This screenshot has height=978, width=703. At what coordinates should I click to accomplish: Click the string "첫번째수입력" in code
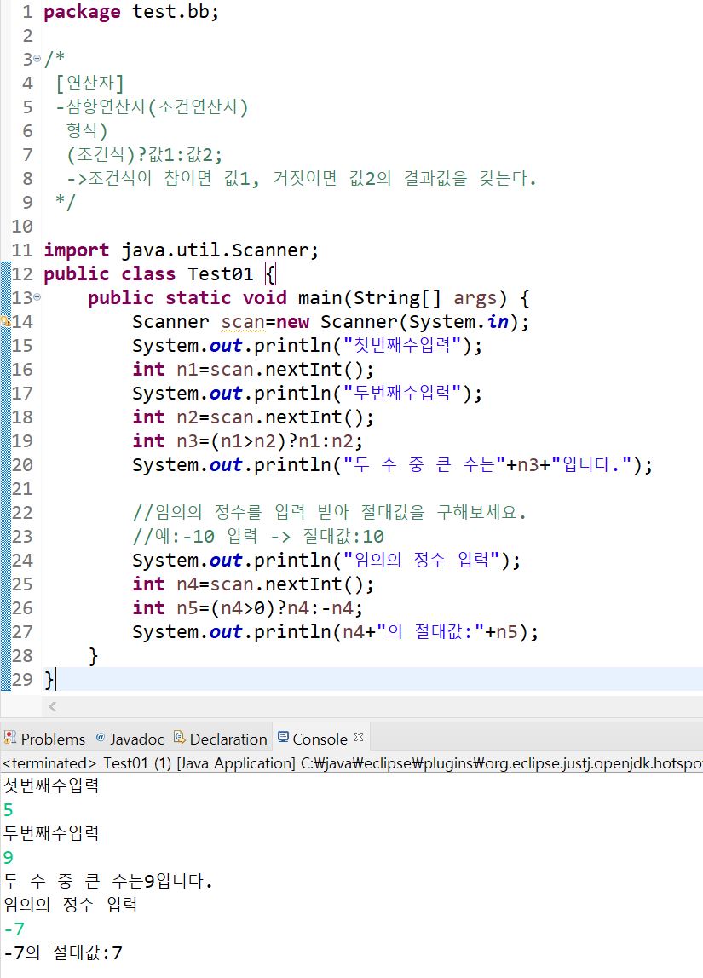tap(402, 346)
